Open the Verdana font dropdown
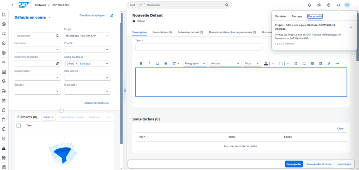The width and height of the screenshot is (359, 170). (225, 64)
